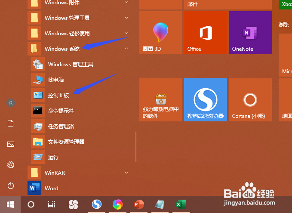Open Control Panel icon (控制面板)
The width and height of the screenshot is (292, 213).
[x=38, y=95]
